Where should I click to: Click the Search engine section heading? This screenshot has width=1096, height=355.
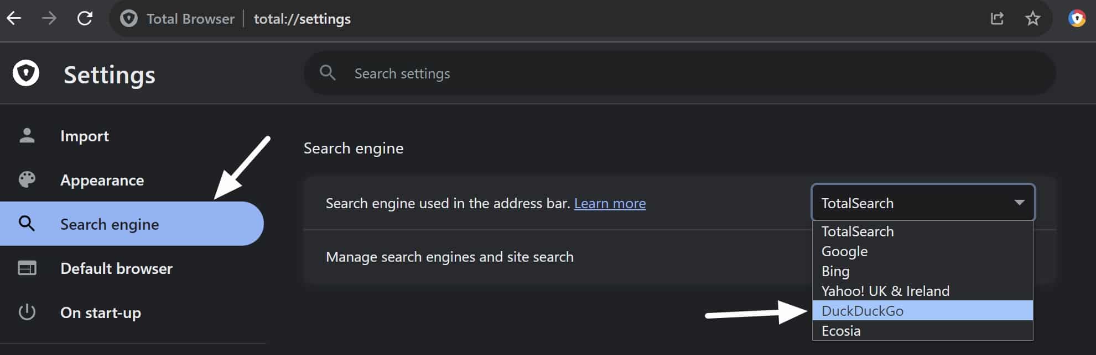pyautogui.click(x=354, y=148)
